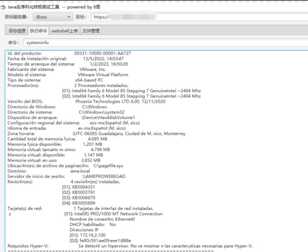Open the JBoss target server dropdown
308x252 pixels.
click(53, 17)
